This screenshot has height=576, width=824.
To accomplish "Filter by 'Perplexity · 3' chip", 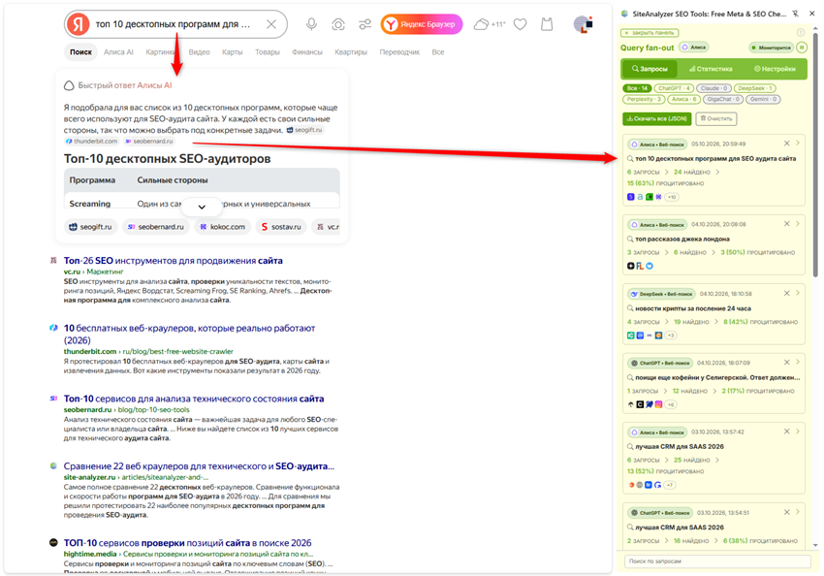I will coord(644,99).
